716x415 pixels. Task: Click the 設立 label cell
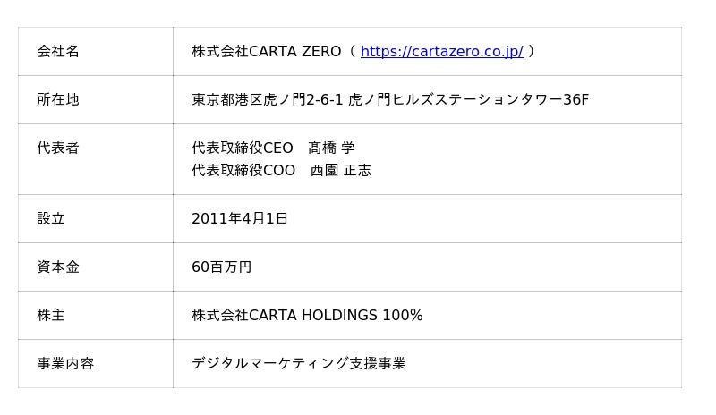51,219
